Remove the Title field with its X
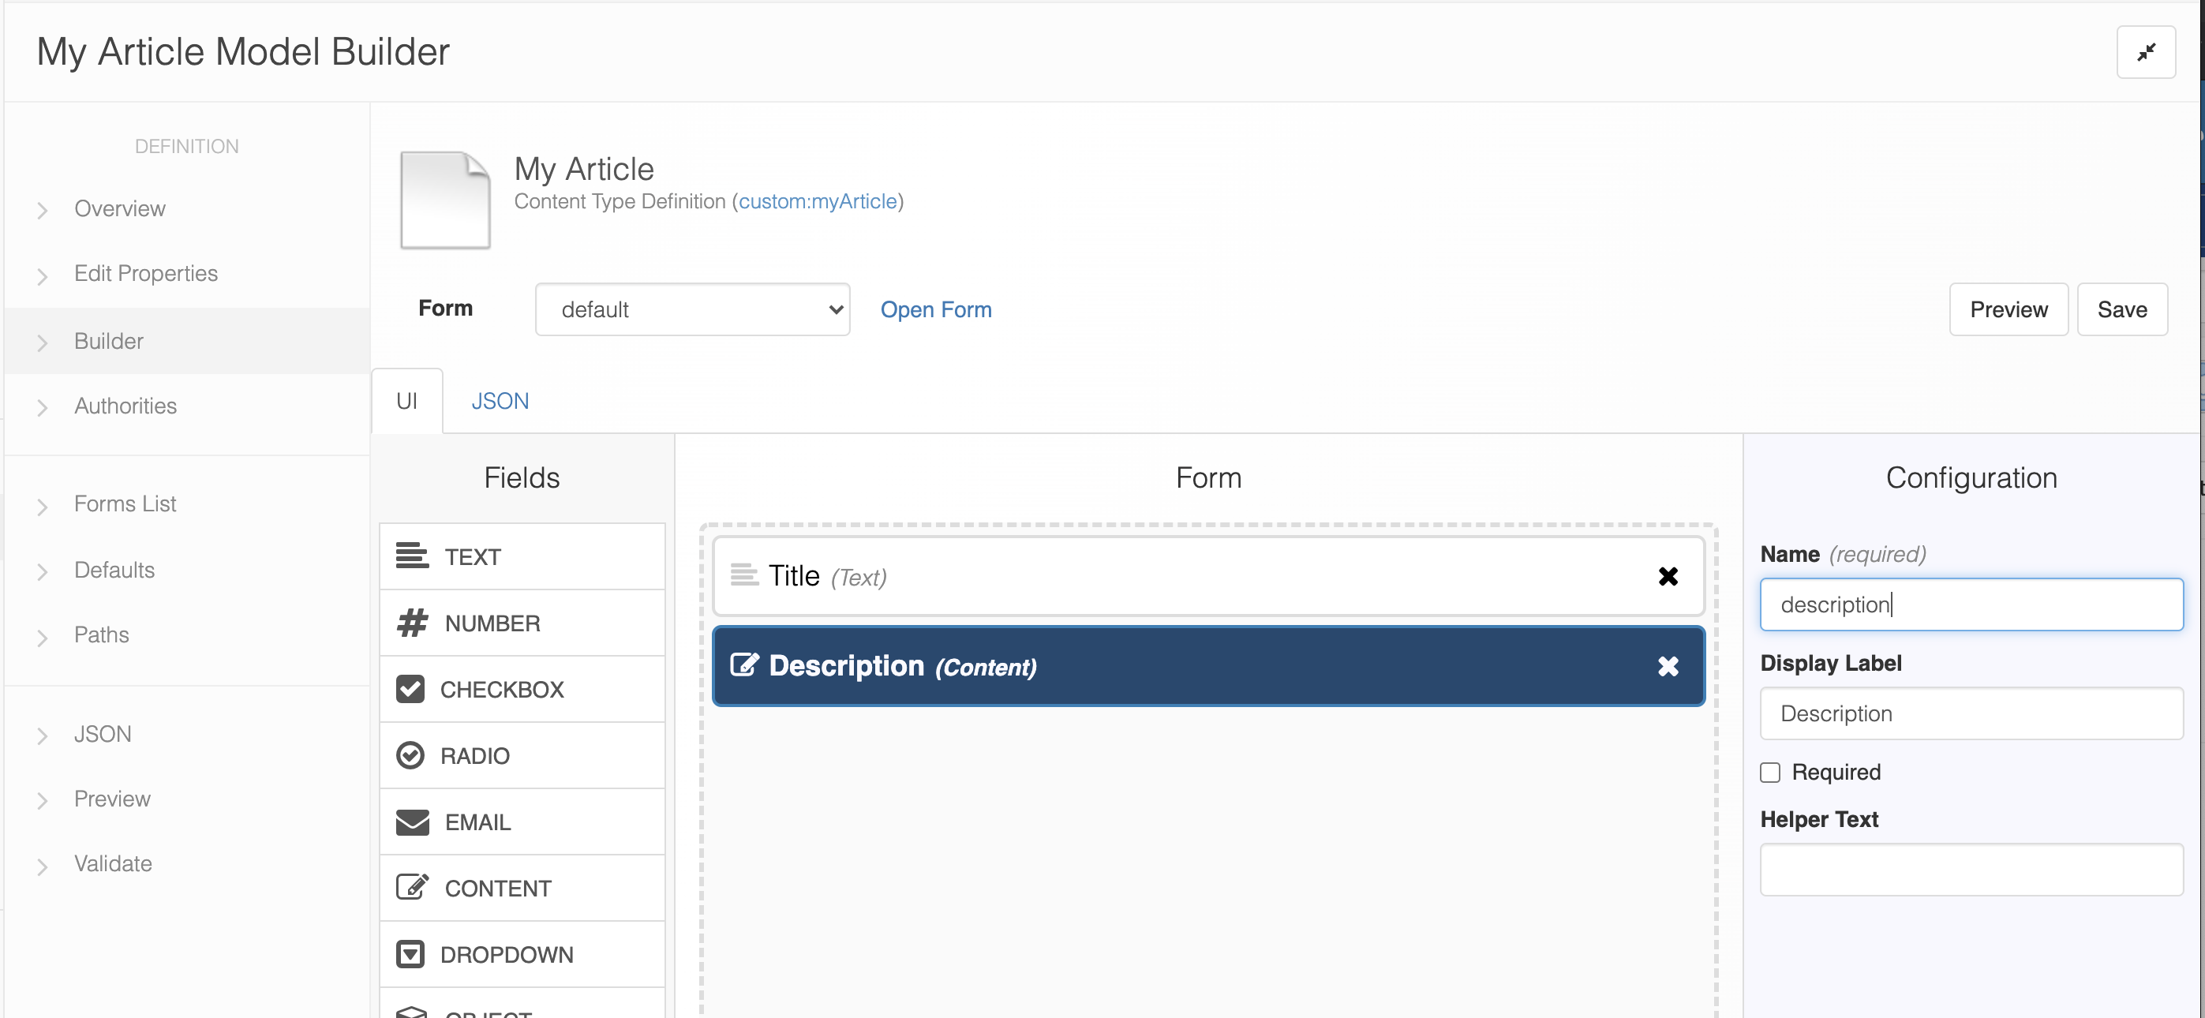Screen dimensions: 2205x1018 pos(1668,576)
